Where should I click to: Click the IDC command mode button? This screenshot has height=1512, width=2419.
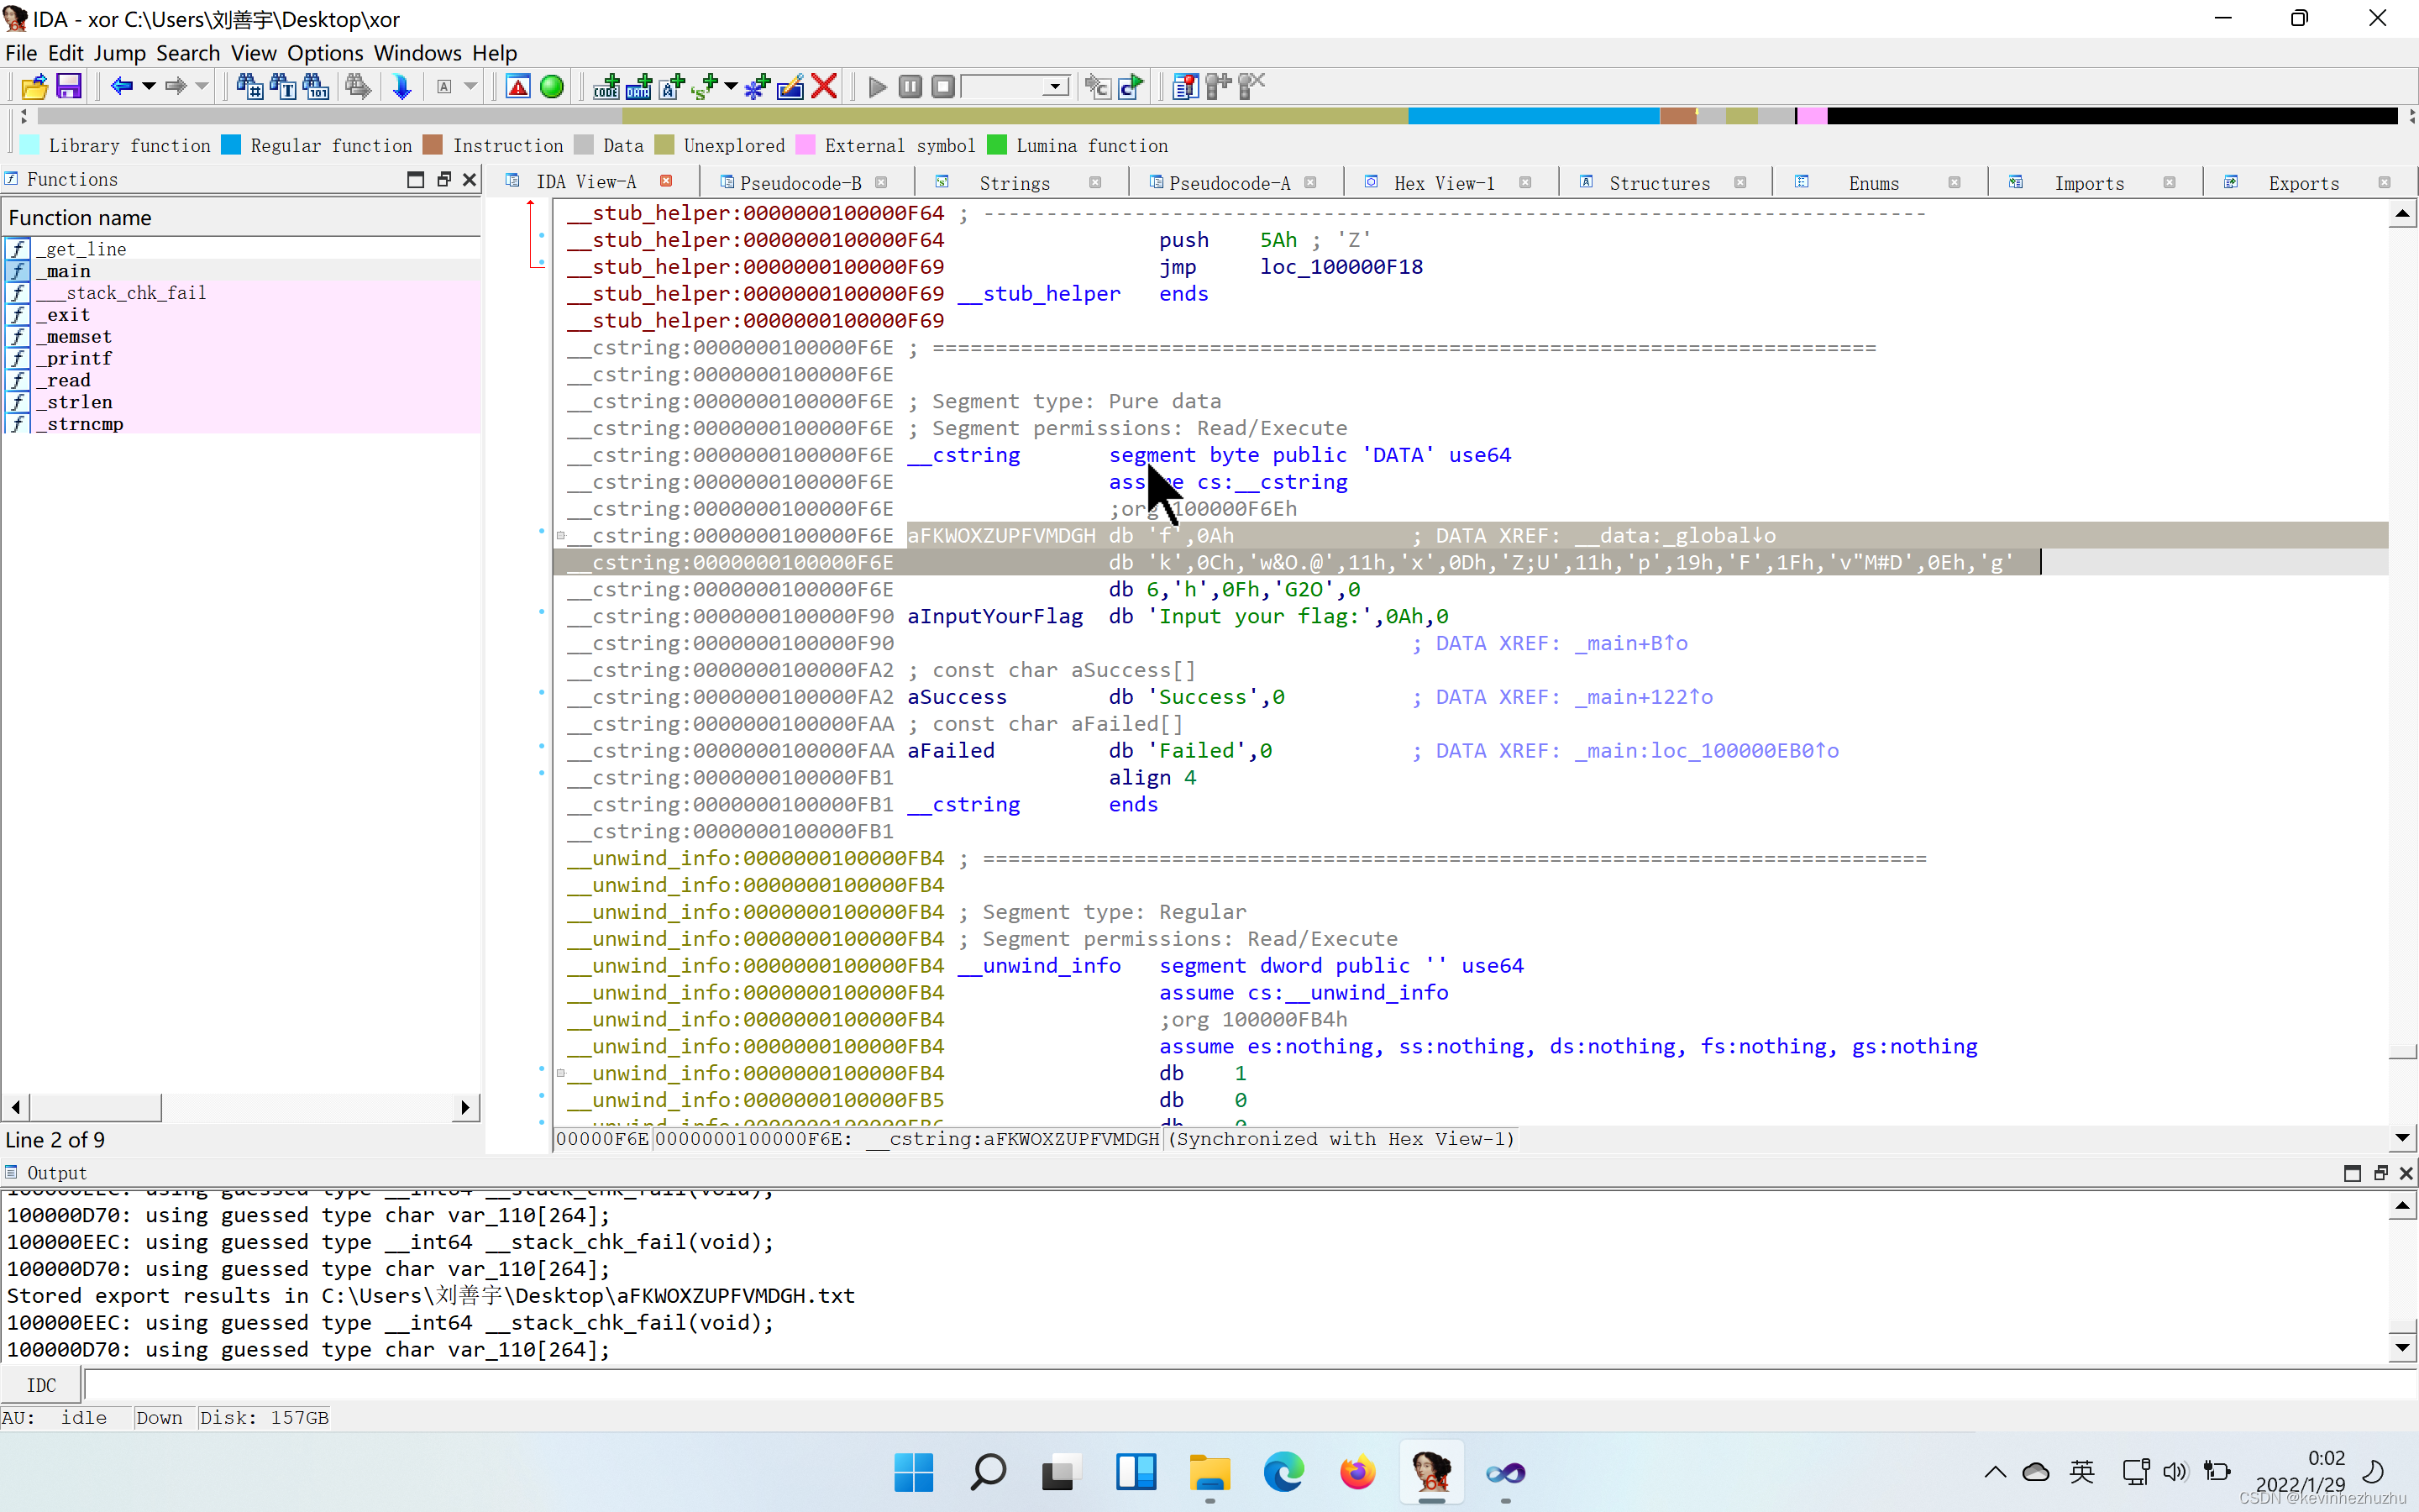(41, 1385)
